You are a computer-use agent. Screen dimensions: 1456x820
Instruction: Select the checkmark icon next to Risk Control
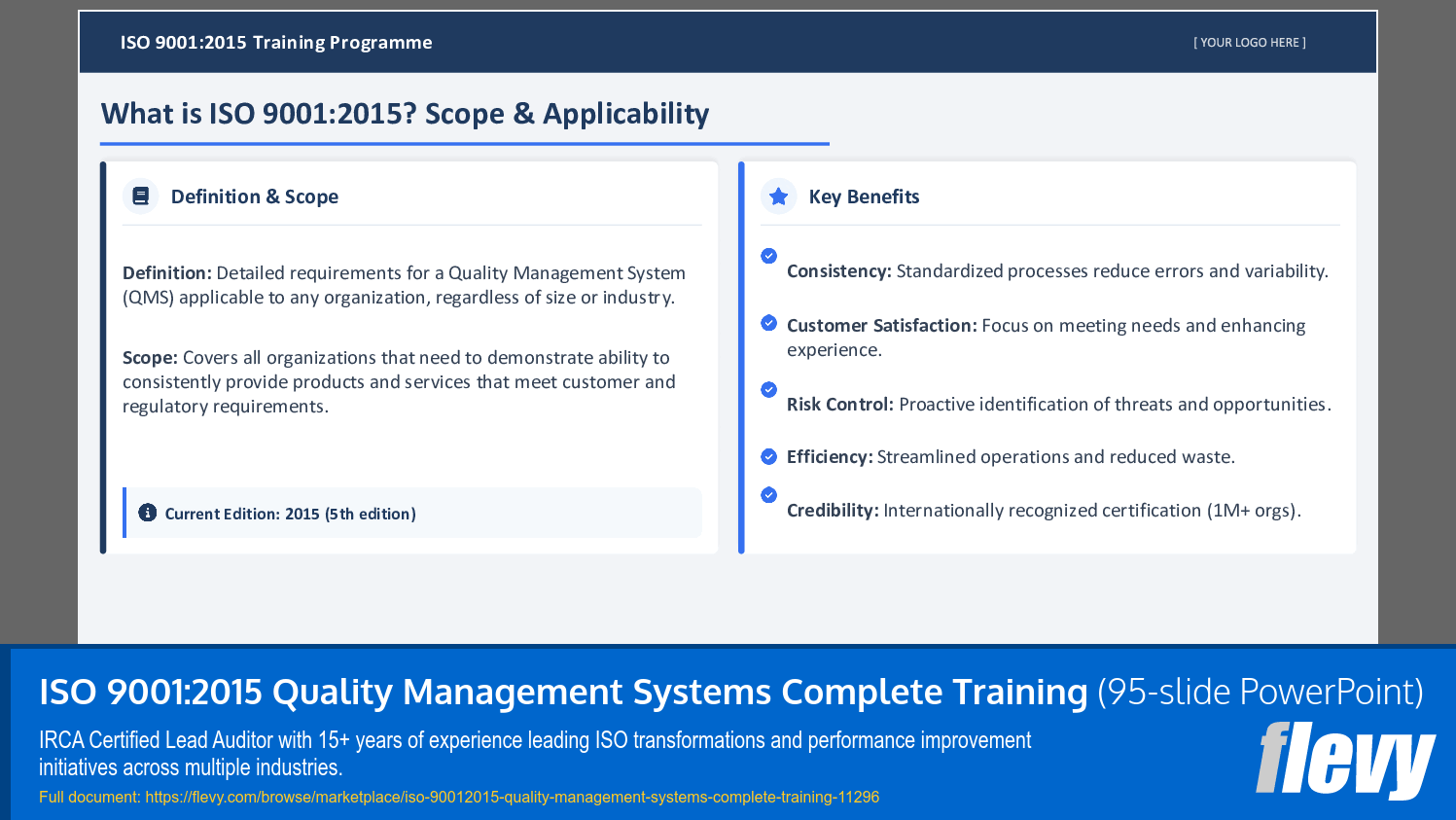(x=768, y=389)
